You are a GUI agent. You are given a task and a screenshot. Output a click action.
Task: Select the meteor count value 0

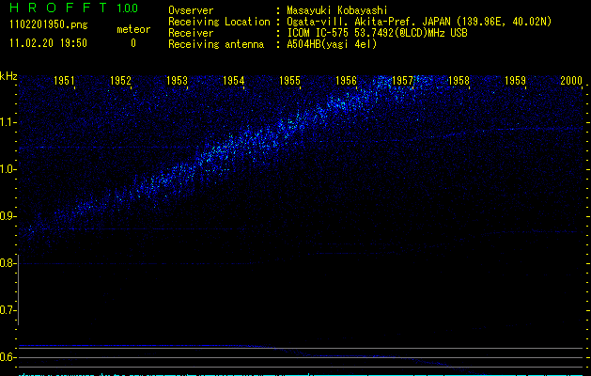(x=133, y=43)
